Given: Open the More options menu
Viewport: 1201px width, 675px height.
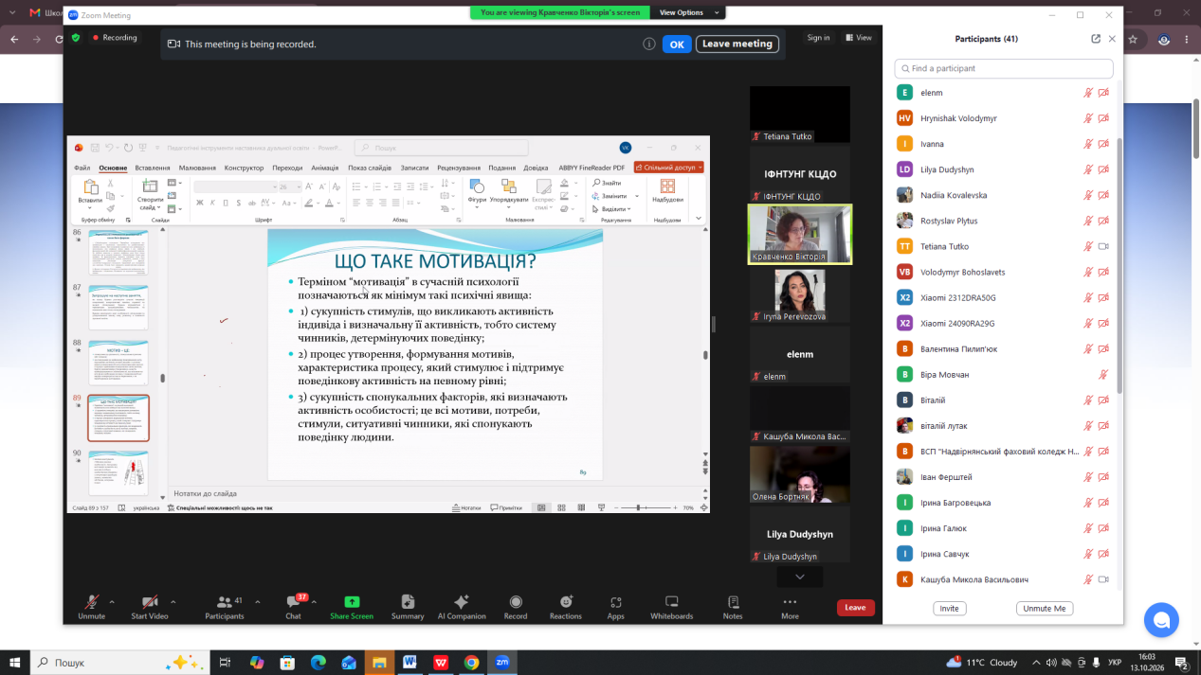Looking at the screenshot, I should click(790, 606).
